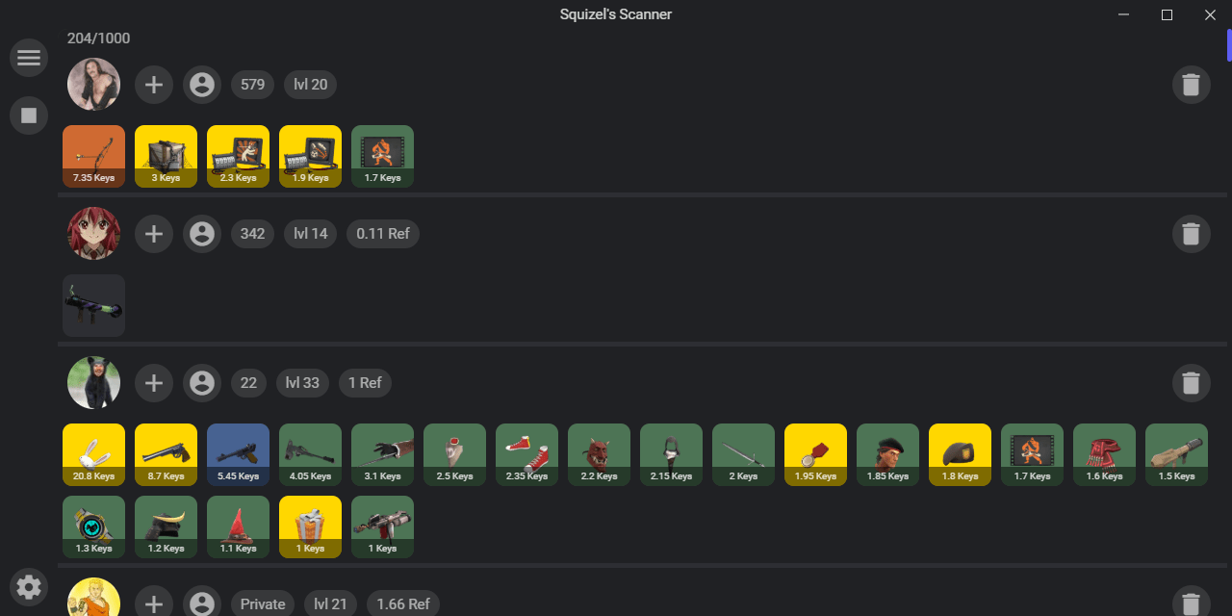The width and height of the screenshot is (1232, 616).
Task: Click the lvl 20 level badge
Action: click(310, 84)
